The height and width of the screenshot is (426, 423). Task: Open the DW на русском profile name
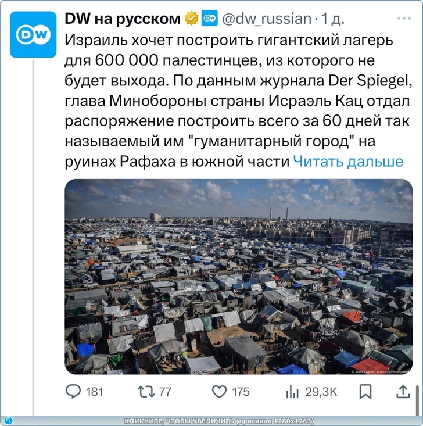pyautogui.click(x=123, y=19)
